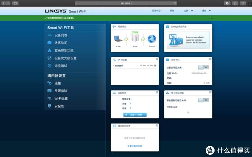This screenshot has height=157, width=252.
Task: Open 故障排除 via its sidebar icon
Action: pyautogui.click(x=50, y=91)
